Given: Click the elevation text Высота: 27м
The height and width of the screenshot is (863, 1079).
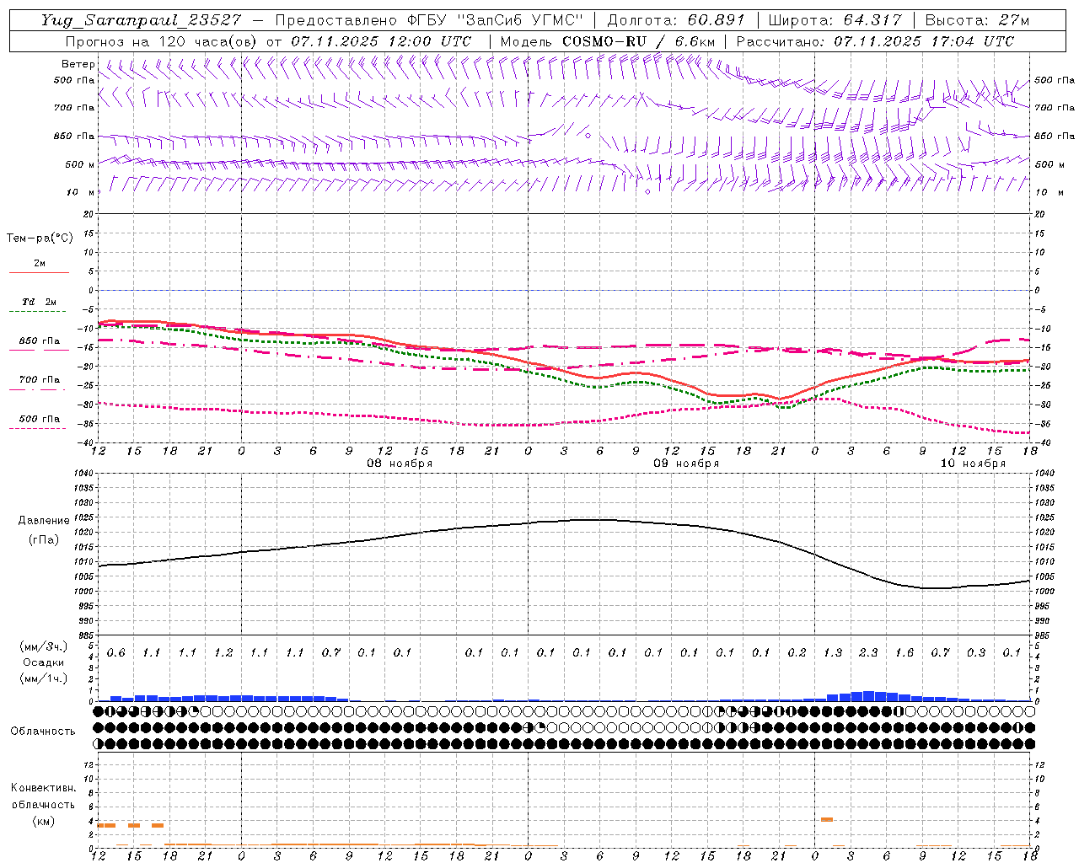Looking at the screenshot, I should pyautogui.click(x=977, y=20).
